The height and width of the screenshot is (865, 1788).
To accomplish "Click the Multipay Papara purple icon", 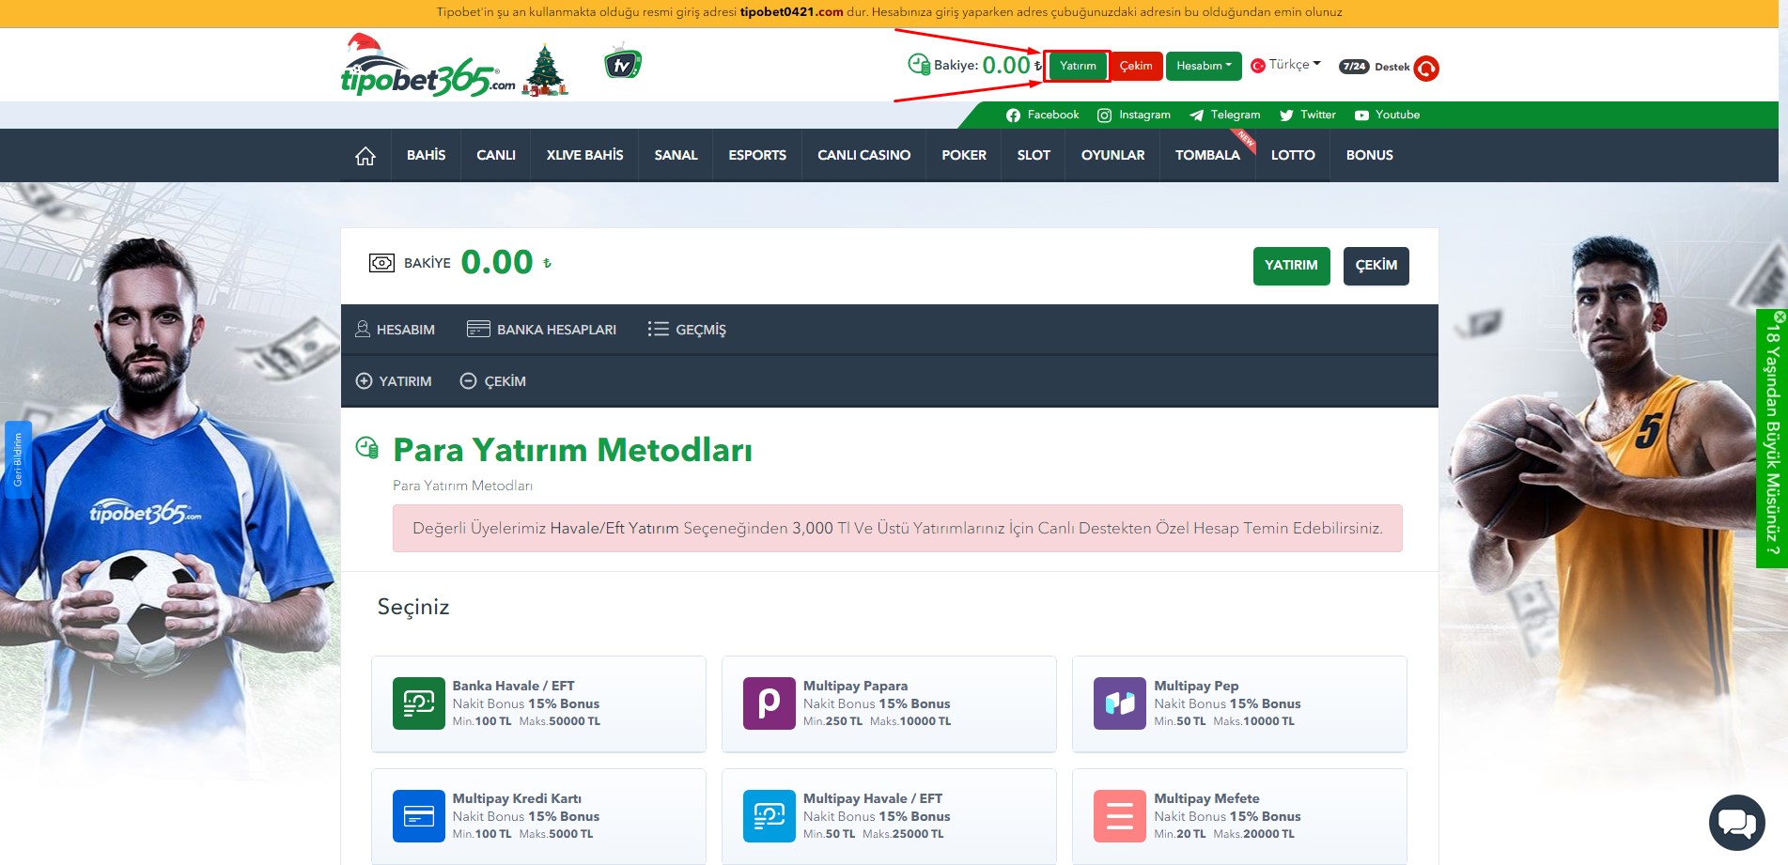I will point(770,703).
